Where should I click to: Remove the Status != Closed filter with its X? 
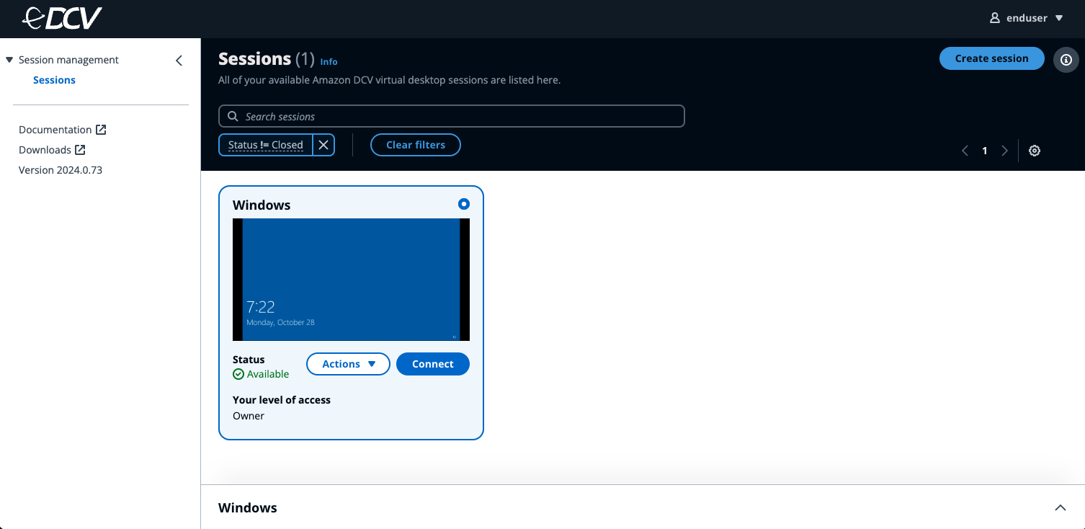point(323,144)
